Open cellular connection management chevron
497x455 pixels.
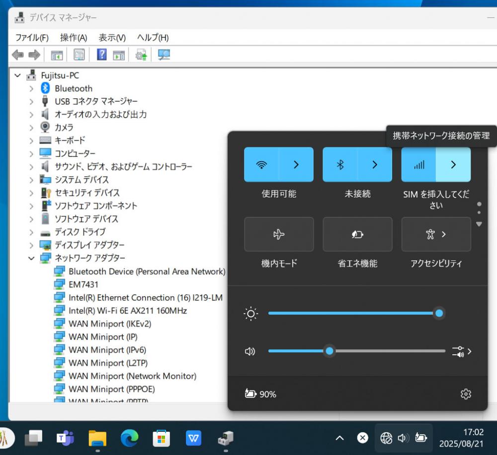453,165
